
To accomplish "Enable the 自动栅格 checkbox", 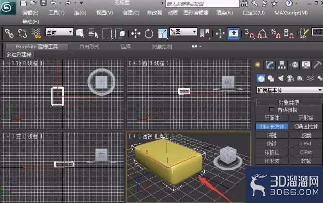I will pos(272,110).
